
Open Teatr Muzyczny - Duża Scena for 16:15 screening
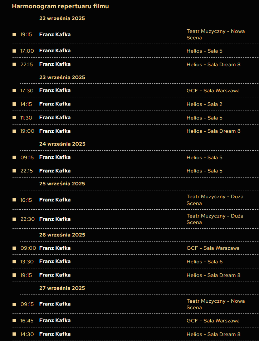215,200
